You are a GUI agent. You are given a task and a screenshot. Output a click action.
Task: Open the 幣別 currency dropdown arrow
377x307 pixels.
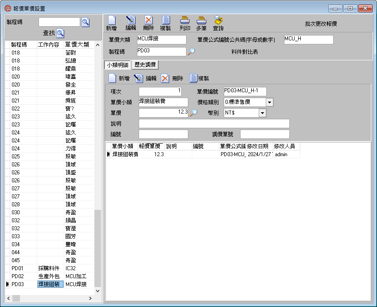click(262, 113)
